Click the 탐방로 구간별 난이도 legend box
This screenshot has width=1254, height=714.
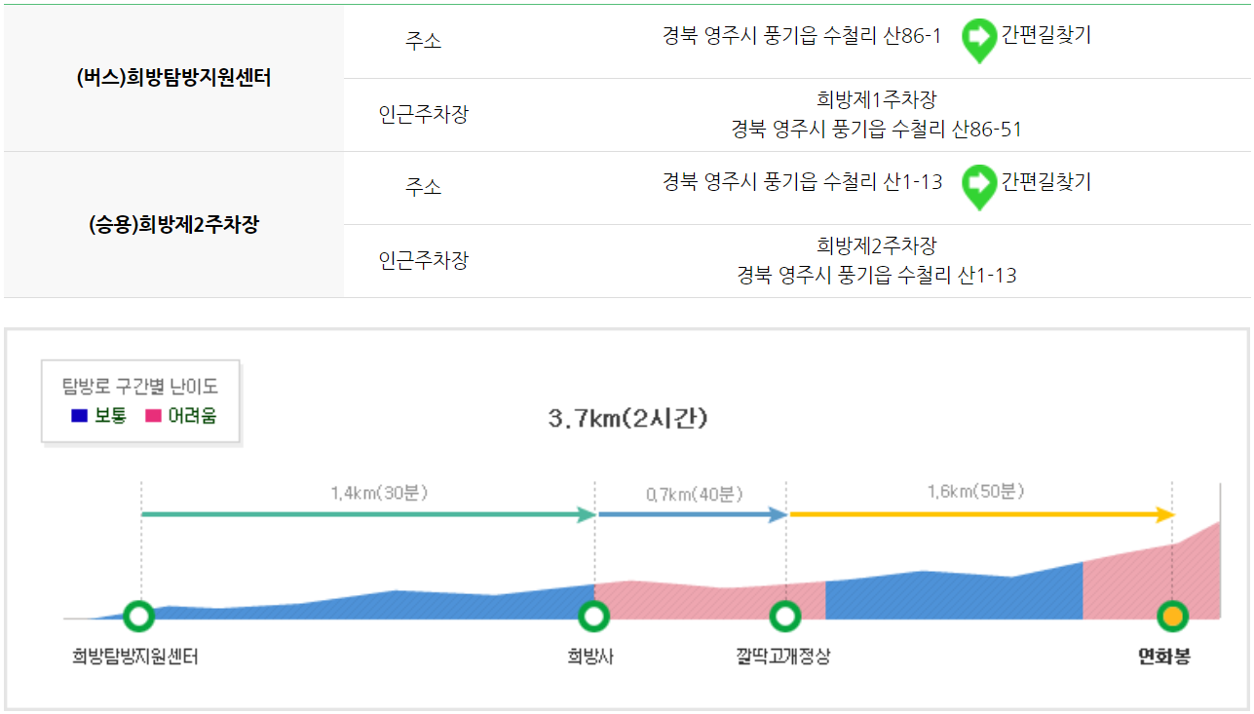point(139,401)
